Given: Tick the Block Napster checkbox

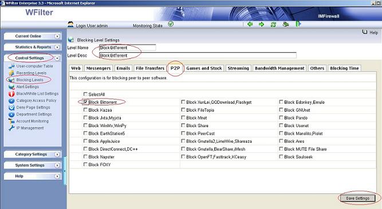Looking at the screenshot, I should coord(85,156).
